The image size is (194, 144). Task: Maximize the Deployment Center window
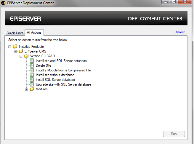pos(174,2)
